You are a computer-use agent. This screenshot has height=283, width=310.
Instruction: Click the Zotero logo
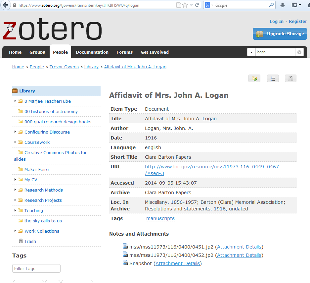coord(52,30)
